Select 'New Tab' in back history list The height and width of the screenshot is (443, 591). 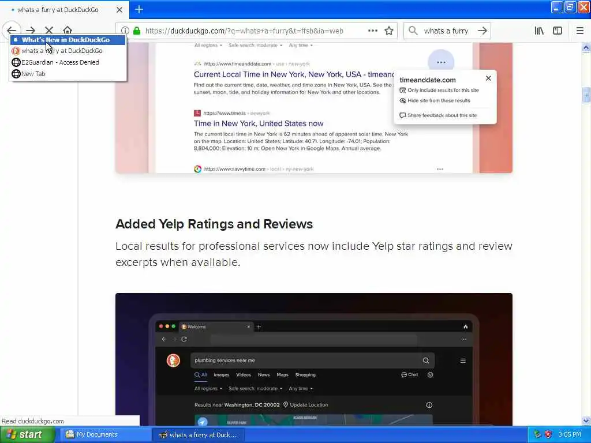tap(68, 74)
